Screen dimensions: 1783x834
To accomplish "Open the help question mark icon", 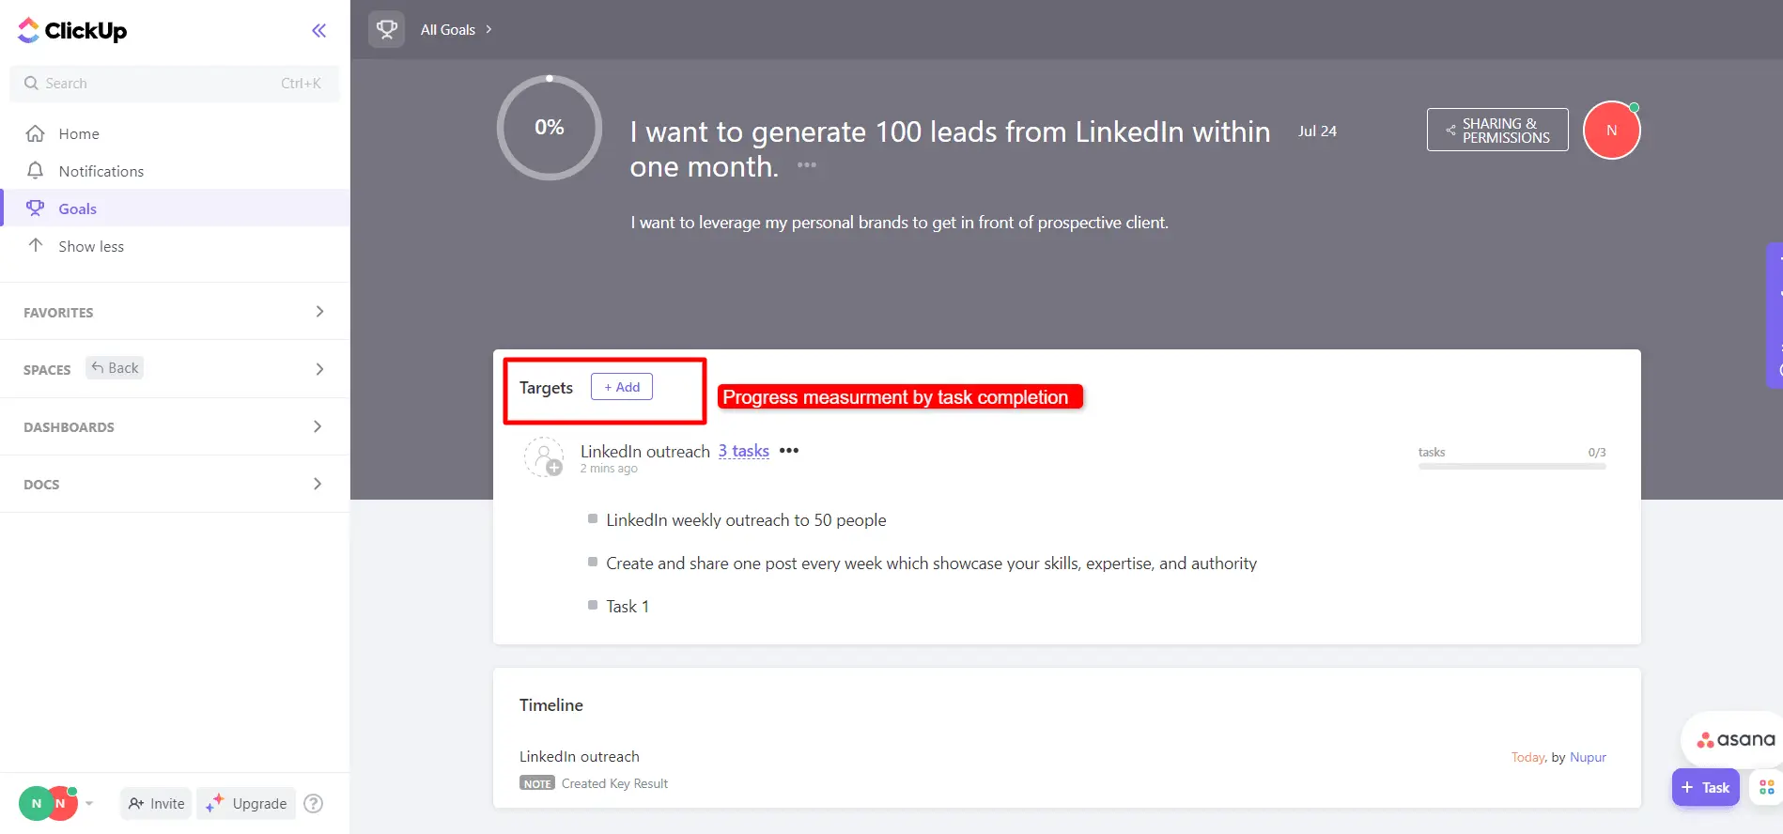I will [x=314, y=804].
